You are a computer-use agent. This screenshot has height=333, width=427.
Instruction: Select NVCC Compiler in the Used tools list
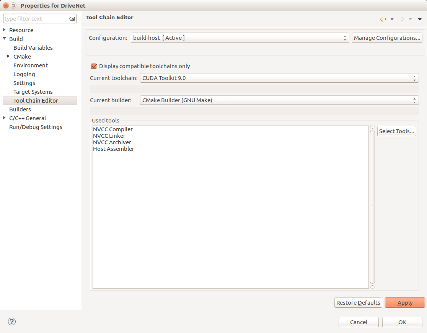[x=113, y=129]
